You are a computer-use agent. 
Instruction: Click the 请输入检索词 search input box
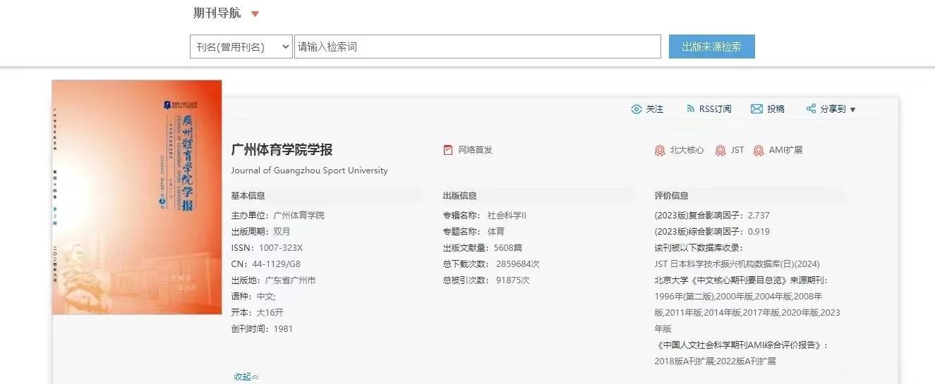coord(478,47)
